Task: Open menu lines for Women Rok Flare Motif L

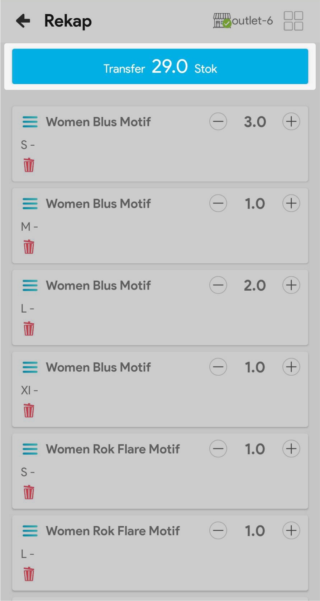Action: [x=30, y=531]
